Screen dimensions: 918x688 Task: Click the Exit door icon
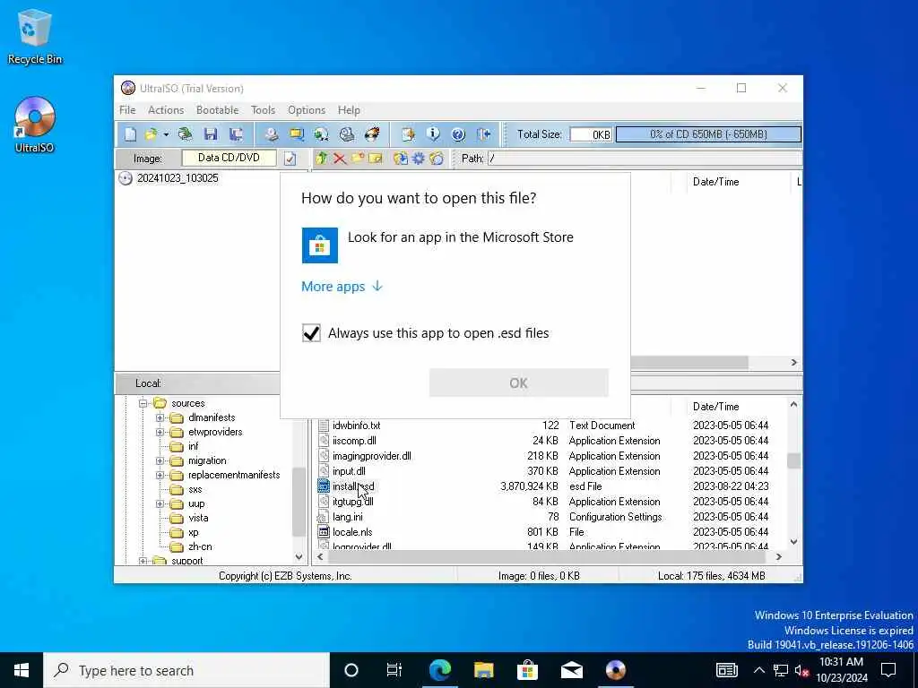click(x=483, y=134)
